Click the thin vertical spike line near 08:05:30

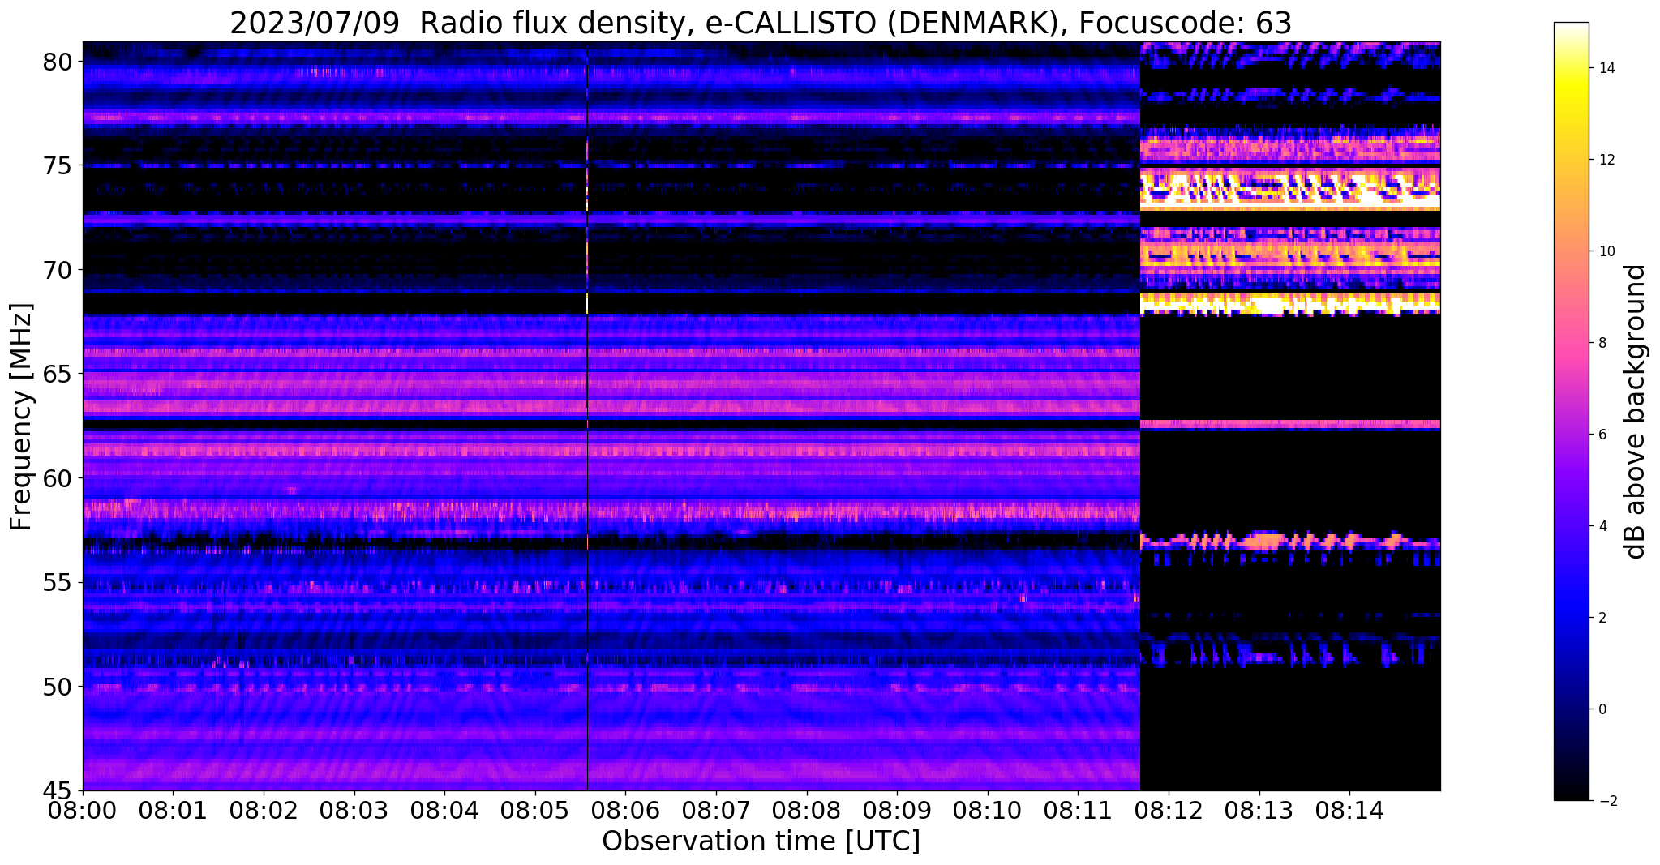587,416
